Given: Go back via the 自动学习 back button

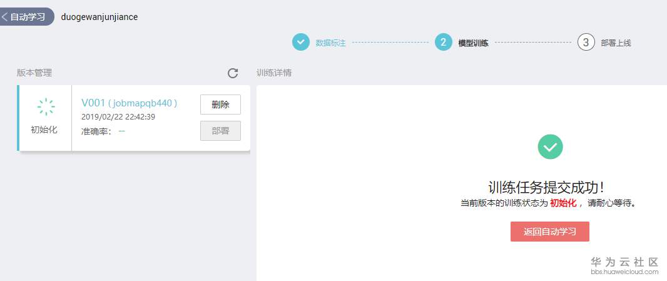Looking at the screenshot, I should click(26, 17).
